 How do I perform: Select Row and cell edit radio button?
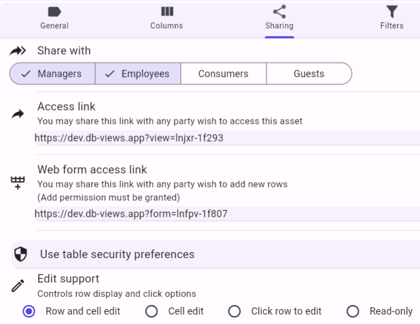point(29,311)
